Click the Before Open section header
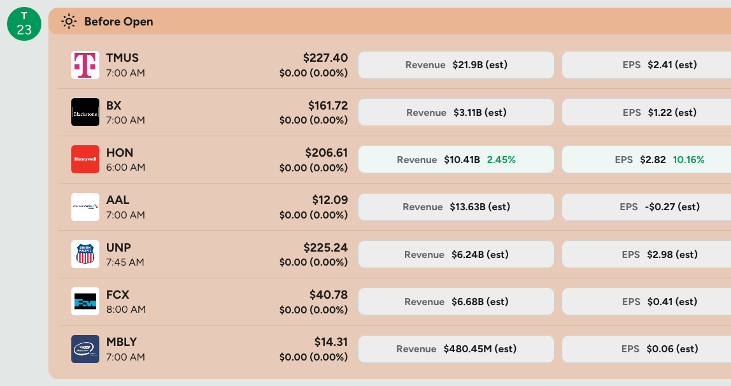Screen dimensions: 731x386 [390, 21]
